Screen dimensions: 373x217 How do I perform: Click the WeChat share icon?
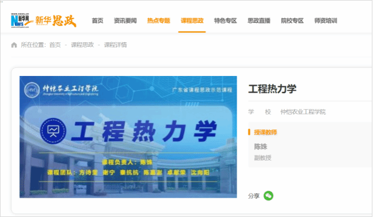[268, 196]
